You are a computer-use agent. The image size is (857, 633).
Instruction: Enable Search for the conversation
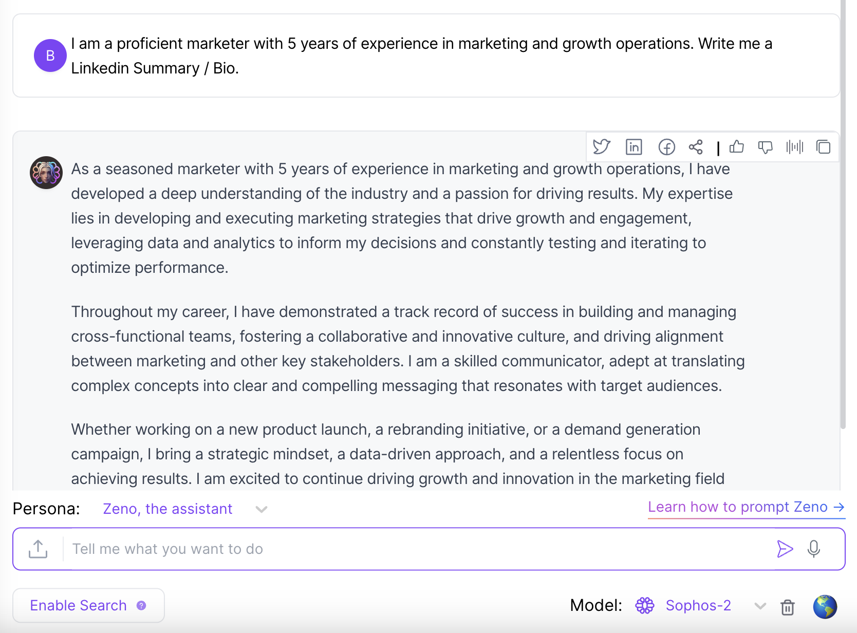point(78,605)
